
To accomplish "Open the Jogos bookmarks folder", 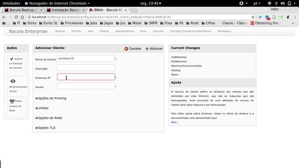I will coord(107,23).
